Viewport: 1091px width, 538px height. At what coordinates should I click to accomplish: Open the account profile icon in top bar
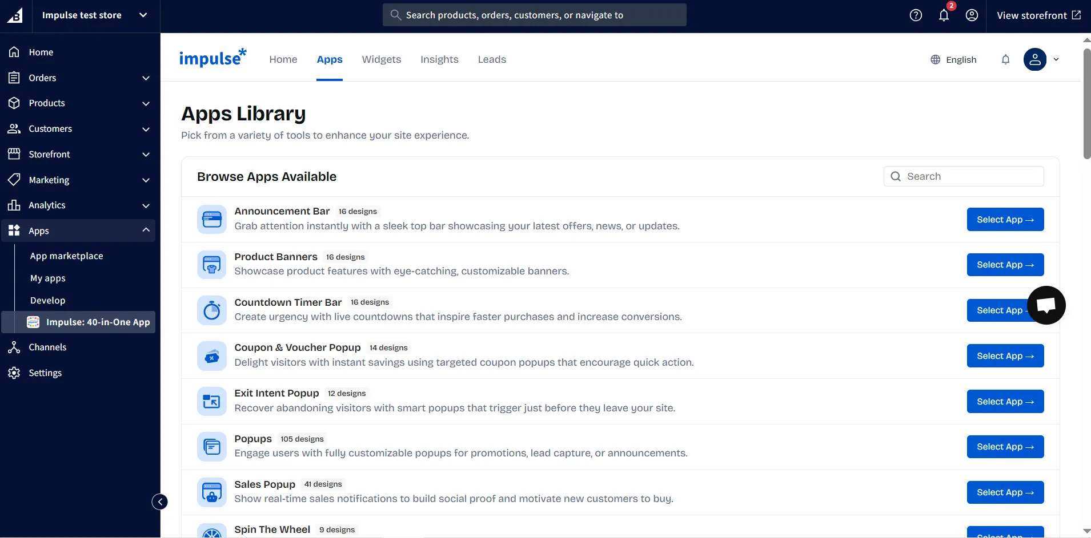click(x=972, y=15)
